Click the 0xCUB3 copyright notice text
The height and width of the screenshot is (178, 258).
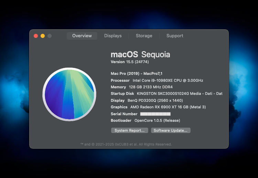coord(126,144)
